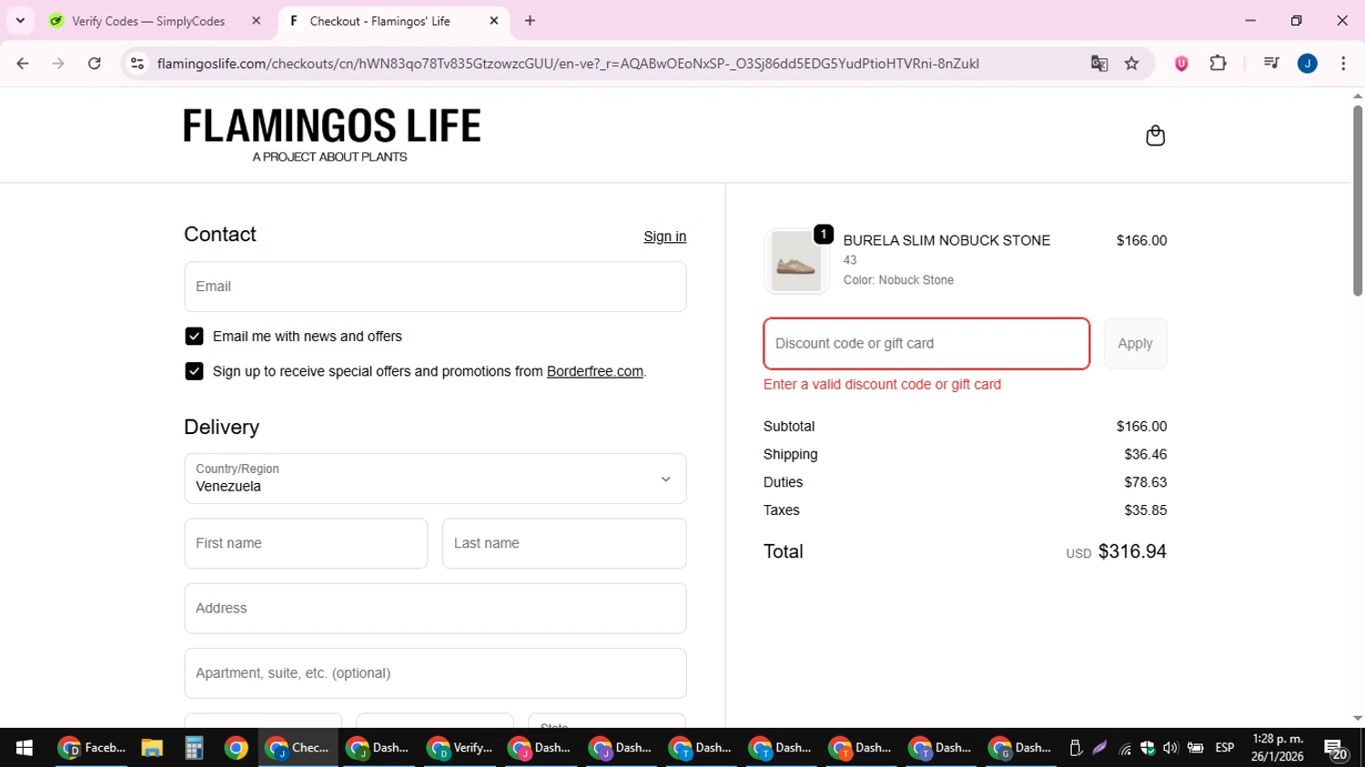Open Calculator from the taskbar
Viewport: 1365px width, 767px height.
(194, 748)
